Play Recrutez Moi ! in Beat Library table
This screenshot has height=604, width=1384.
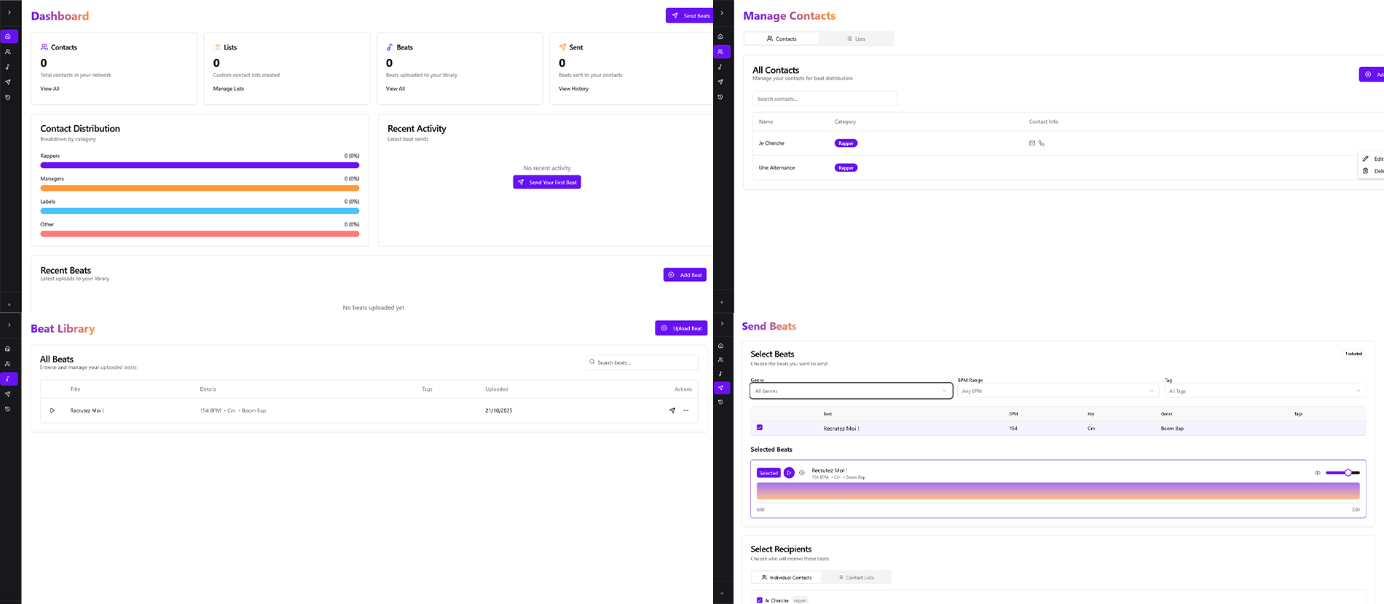[52, 410]
